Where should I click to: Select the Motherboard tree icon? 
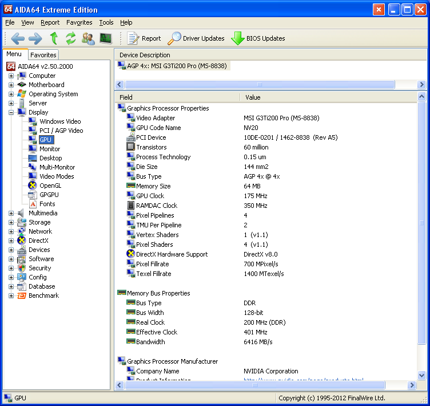21,85
